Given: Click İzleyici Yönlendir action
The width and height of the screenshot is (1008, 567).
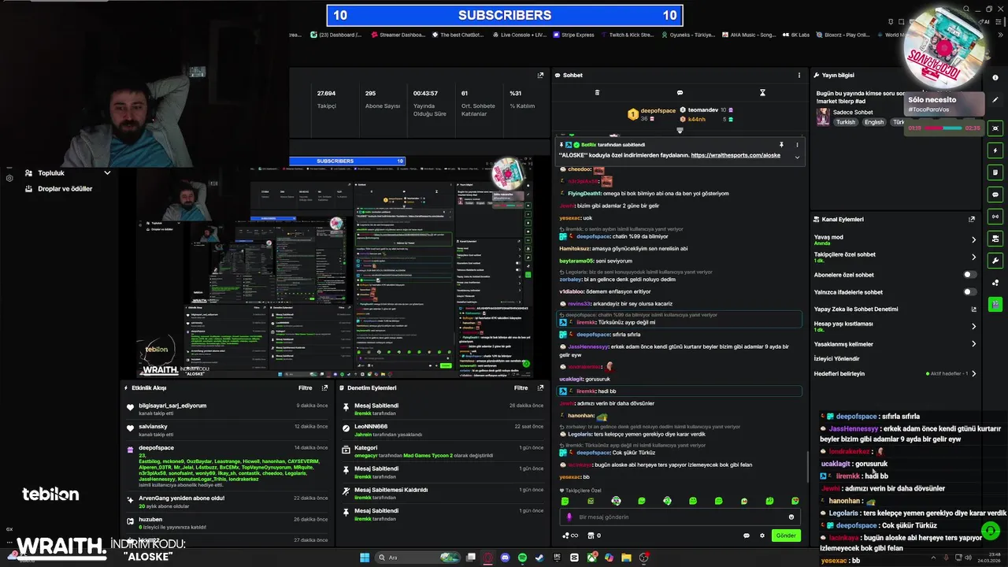Looking at the screenshot, I should [836, 358].
